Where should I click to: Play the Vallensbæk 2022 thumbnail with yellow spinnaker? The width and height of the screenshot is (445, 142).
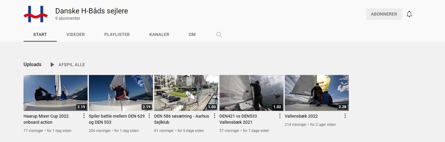[x=317, y=93]
